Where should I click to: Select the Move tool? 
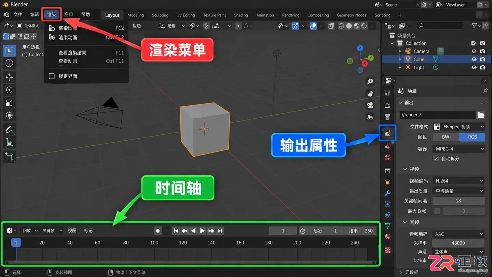click(x=9, y=77)
